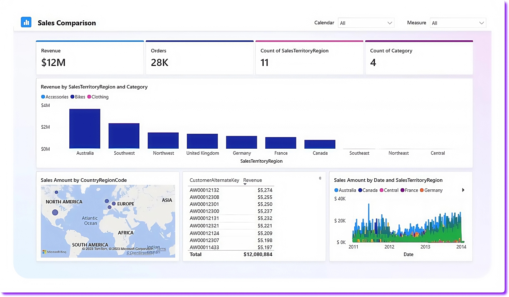
Task: Show more legend items with right arrow
Action: pos(463,190)
